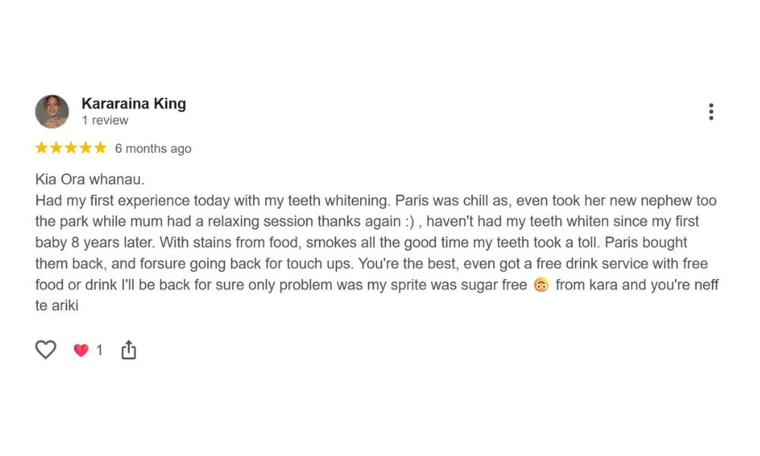Screen dimensions: 760x456
Task: Click the 'te ariki' last line of the review
Action: pyautogui.click(x=57, y=306)
